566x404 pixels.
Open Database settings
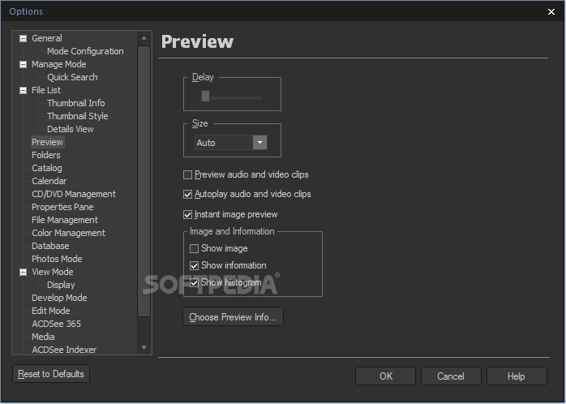pos(50,247)
